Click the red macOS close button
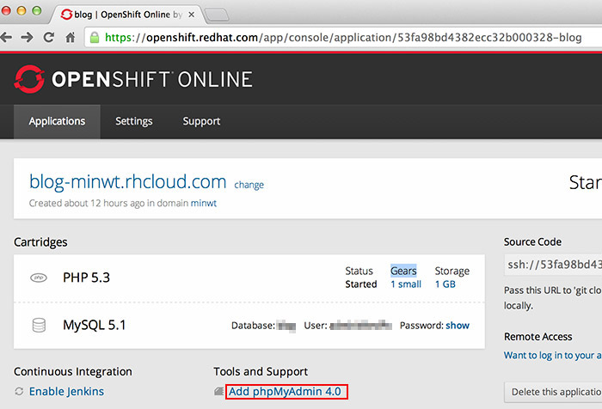 point(6,10)
